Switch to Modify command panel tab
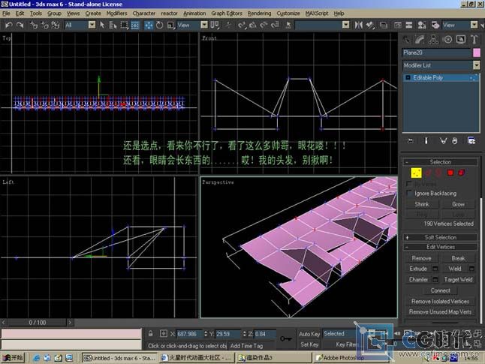485x364 pixels. 420,40
